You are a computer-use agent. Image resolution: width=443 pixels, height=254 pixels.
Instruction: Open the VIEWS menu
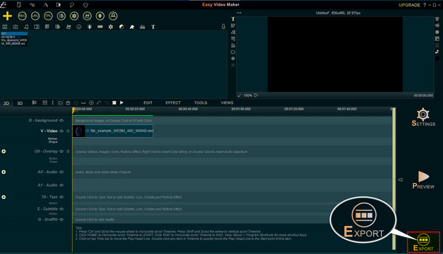coord(227,103)
